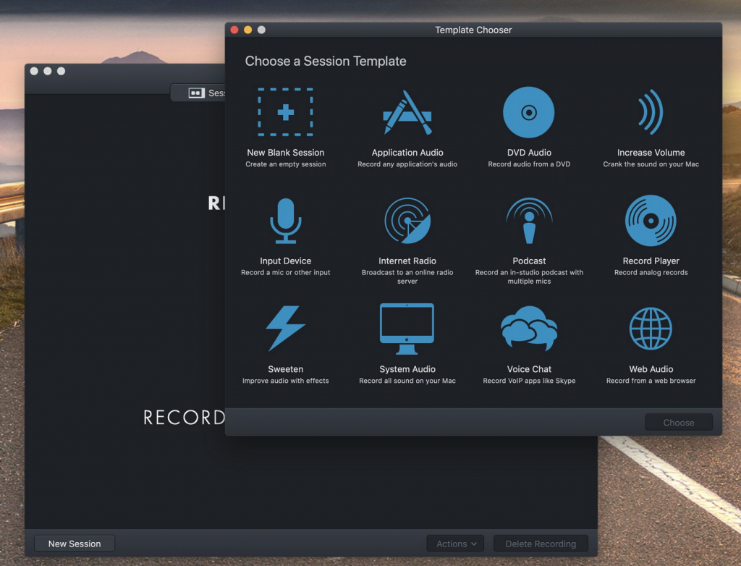Click the Choose button
The image size is (741, 566).
click(x=678, y=422)
